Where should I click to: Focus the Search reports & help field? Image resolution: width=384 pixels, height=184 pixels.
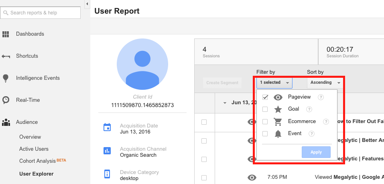click(x=41, y=13)
